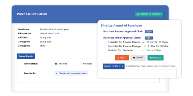
Task: Remove The Great Company Pte Ltd with X
Action: [x=56, y=73]
